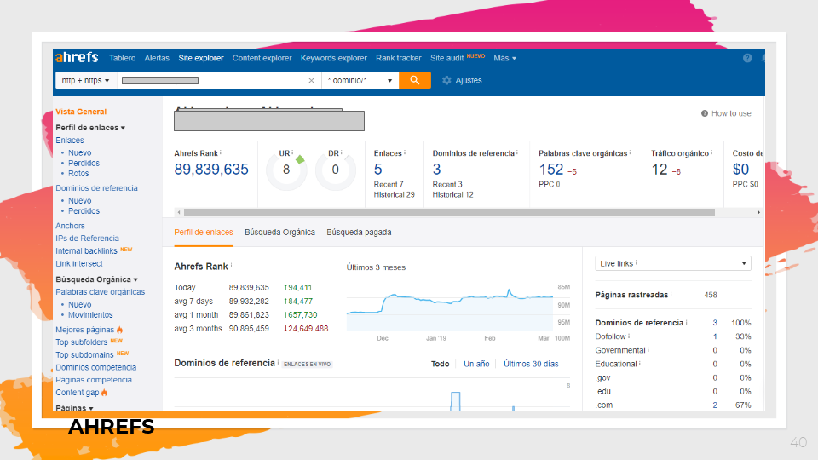This screenshot has height=460, width=818.
Task: Switch to Búsqueda Orgánica tab
Action: (x=279, y=232)
